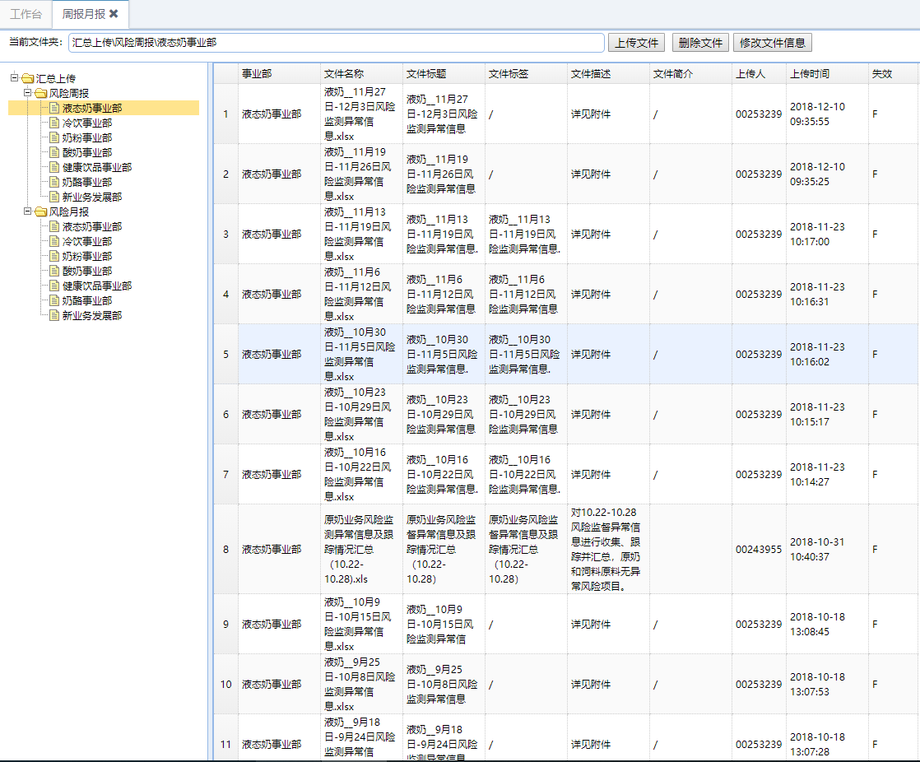The width and height of the screenshot is (920, 762).
Task: Click the 上传文件 button
Action: click(636, 43)
